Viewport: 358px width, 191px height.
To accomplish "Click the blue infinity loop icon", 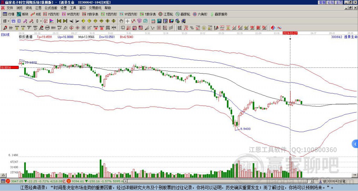I will click(279, 28).
